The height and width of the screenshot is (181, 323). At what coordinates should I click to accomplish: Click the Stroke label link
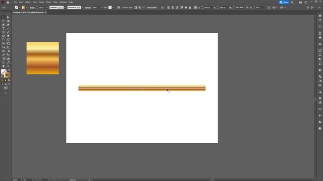32,8
